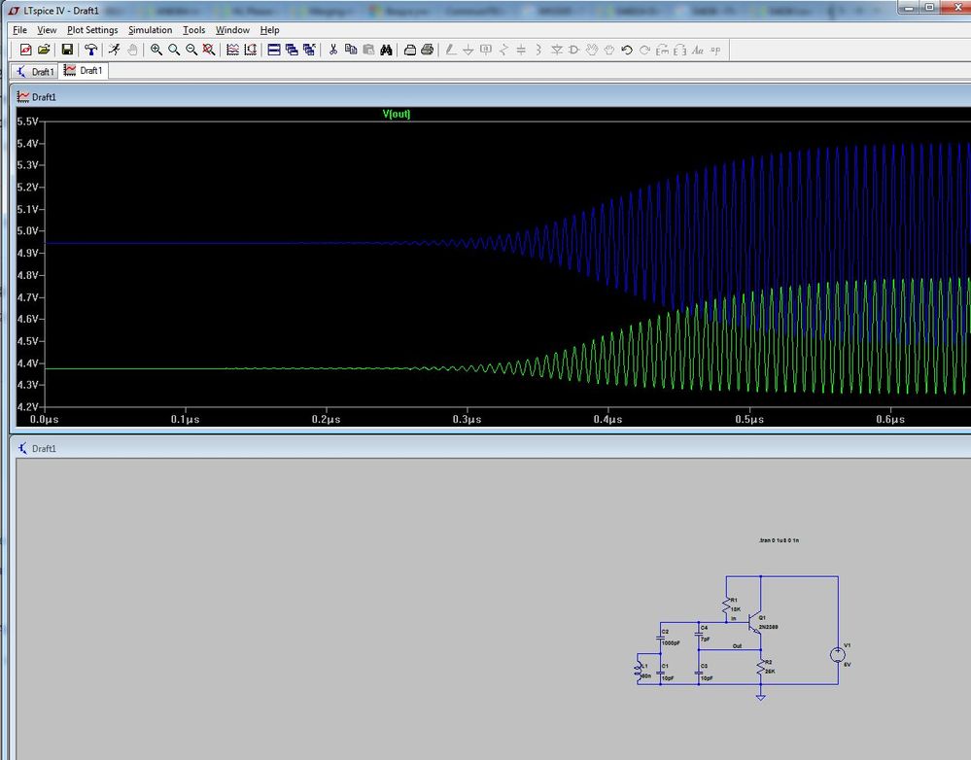Open the View menu
The image size is (971, 760).
pos(47,30)
